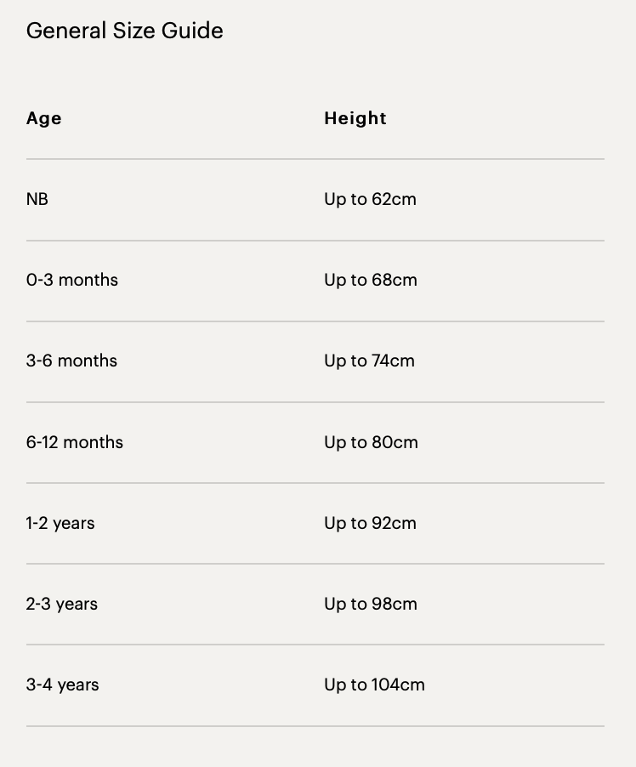Click the 'Up to 98cm' height value

tap(371, 604)
